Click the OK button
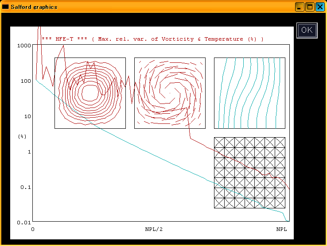Image resolution: width=327 pixels, height=246 pixels. [x=307, y=31]
